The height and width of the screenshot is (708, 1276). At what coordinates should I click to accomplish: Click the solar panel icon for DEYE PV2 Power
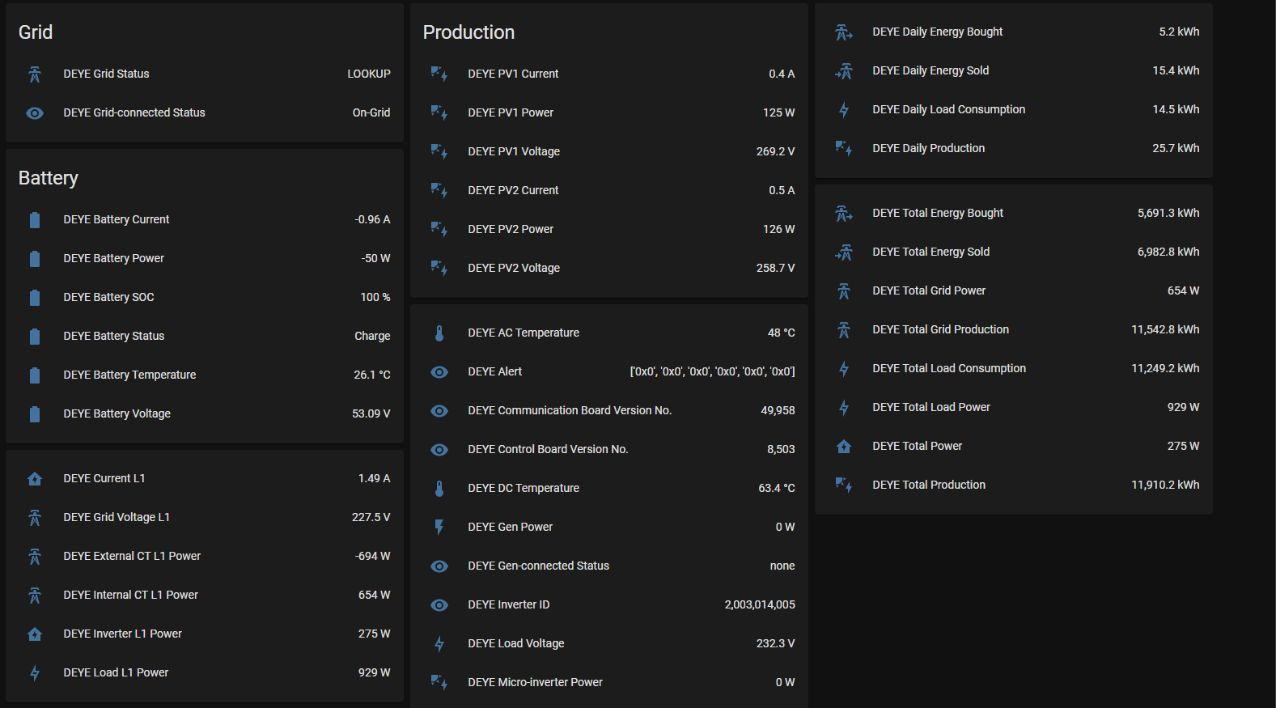coord(439,230)
